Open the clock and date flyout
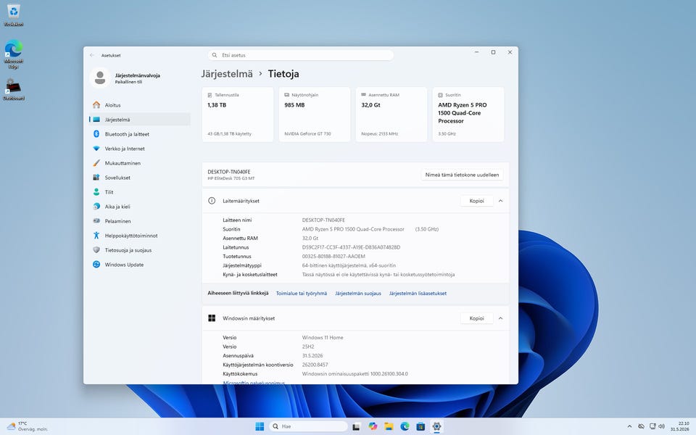The image size is (696, 435). click(679, 426)
